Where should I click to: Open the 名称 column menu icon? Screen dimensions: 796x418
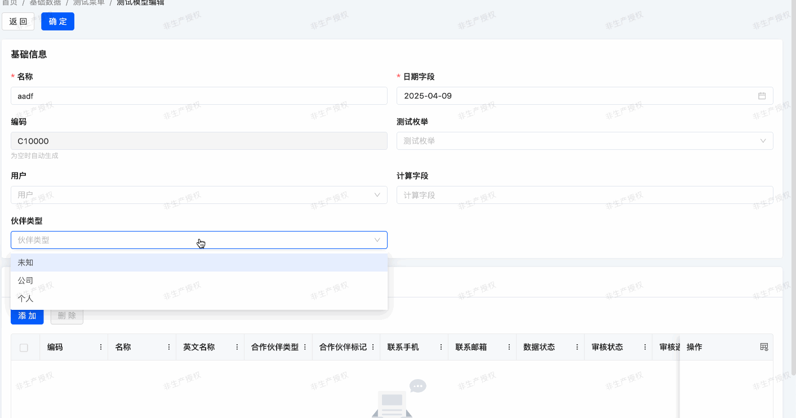pos(169,347)
